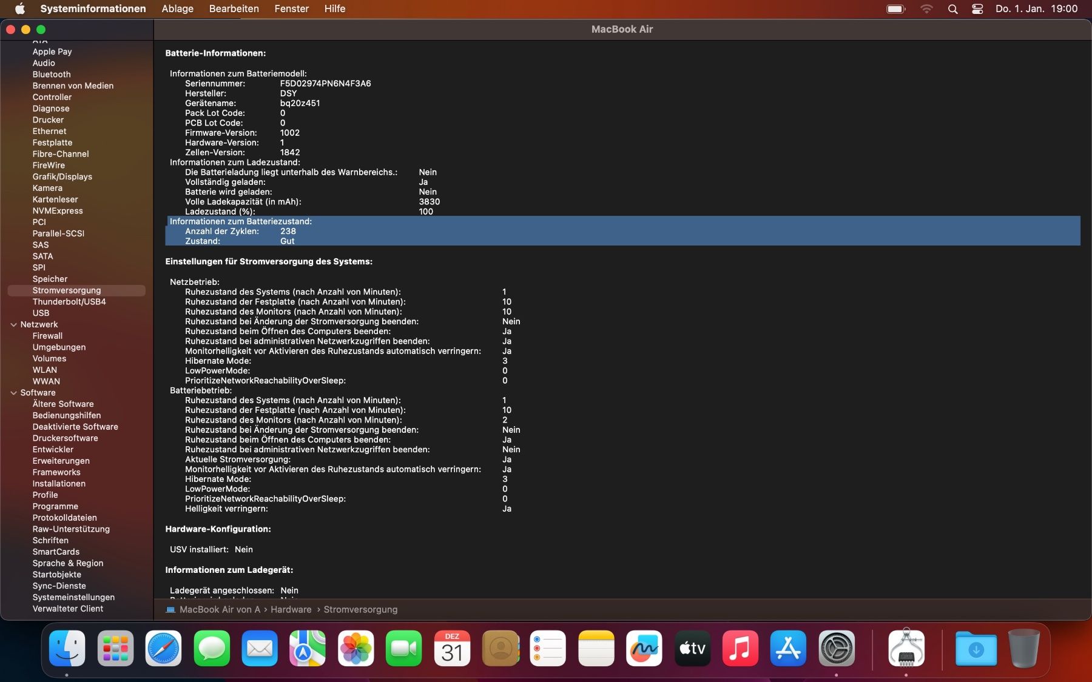Select WLAN under Netzwerk
Screen dimensions: 1092x682
[45, 370]
